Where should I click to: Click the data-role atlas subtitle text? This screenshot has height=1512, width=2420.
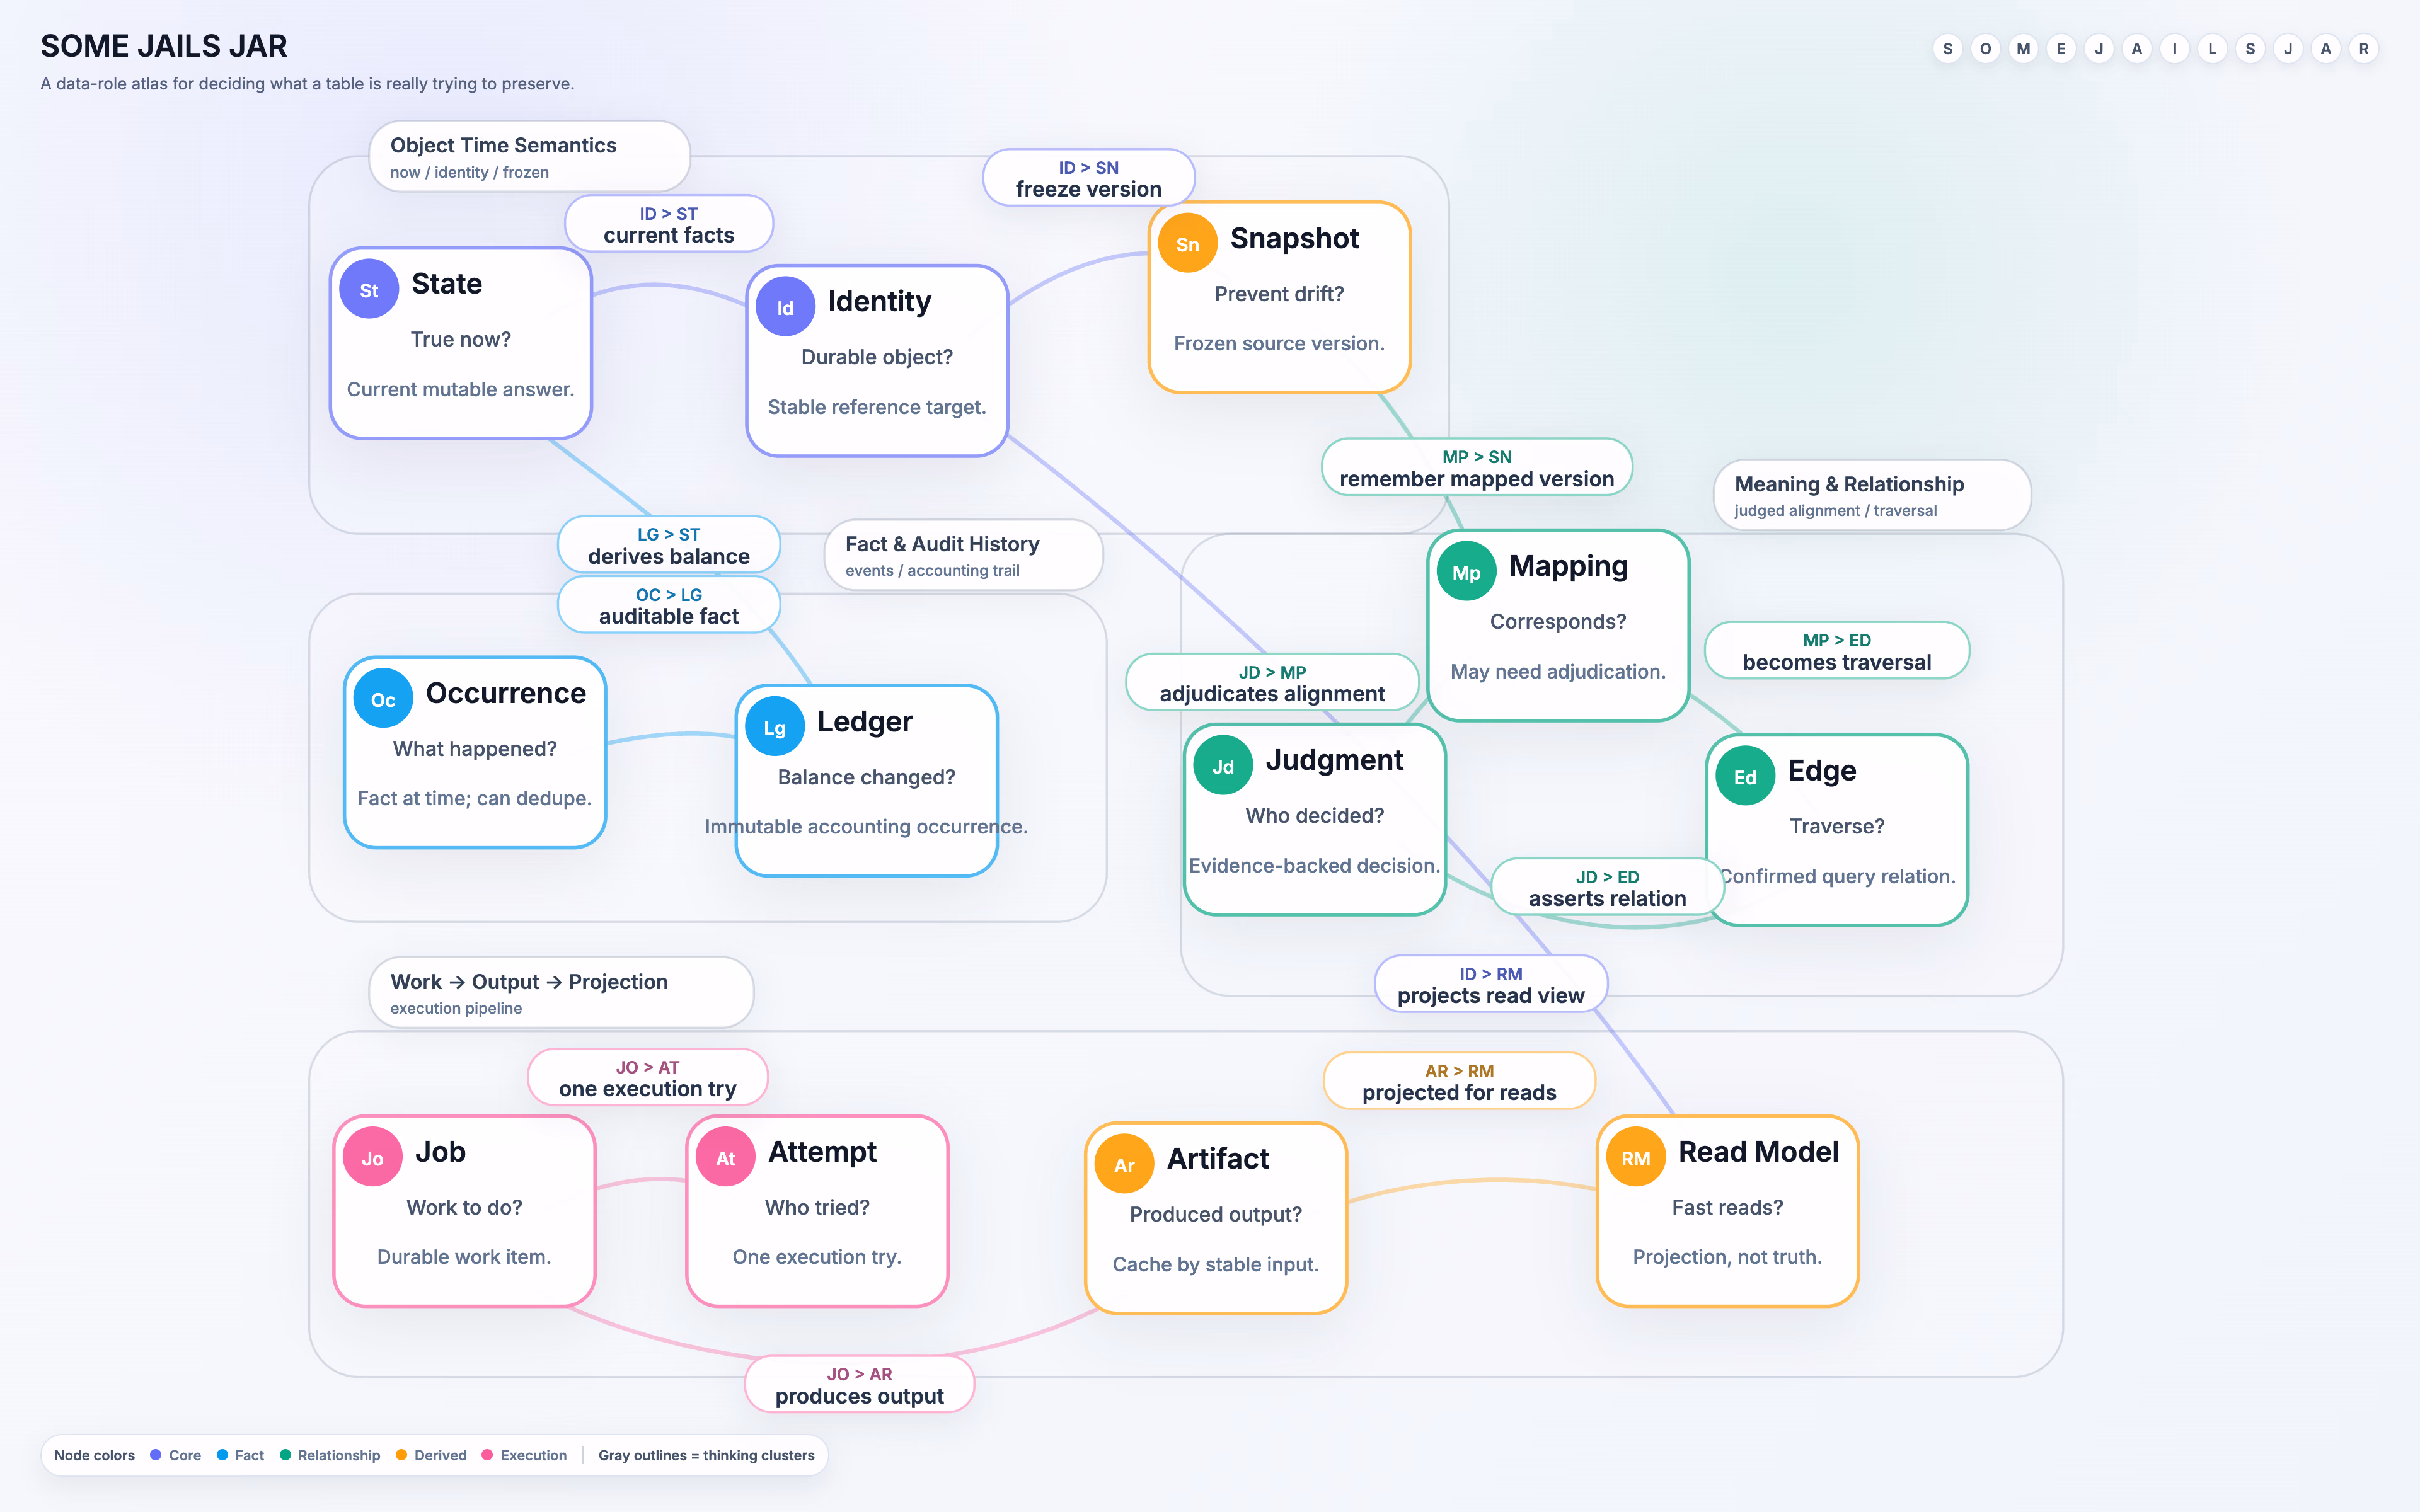tap(307, 84)
